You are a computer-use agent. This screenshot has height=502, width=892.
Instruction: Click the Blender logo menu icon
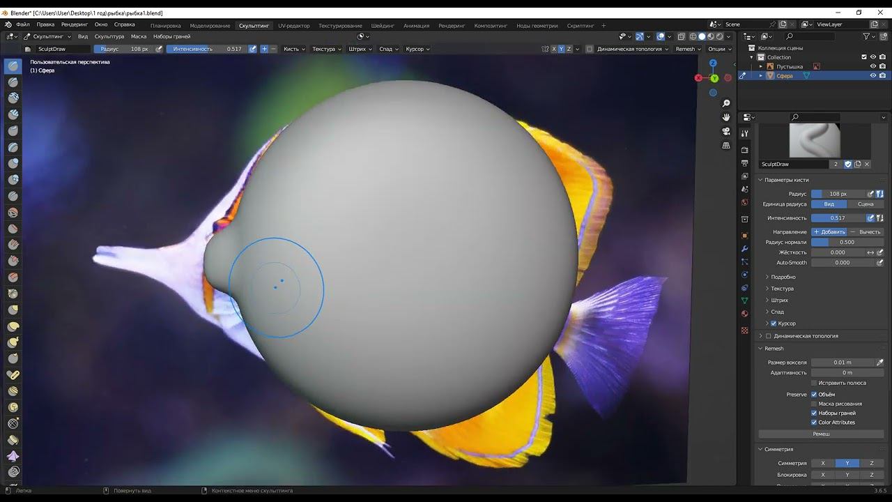tap(9, 24)
